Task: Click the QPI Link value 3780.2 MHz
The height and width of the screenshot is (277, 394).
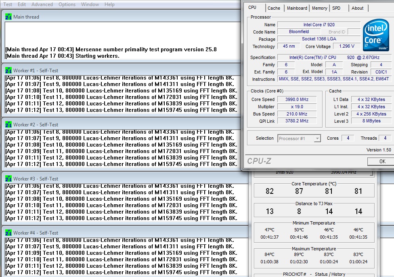Action: (x=297, y=121)
